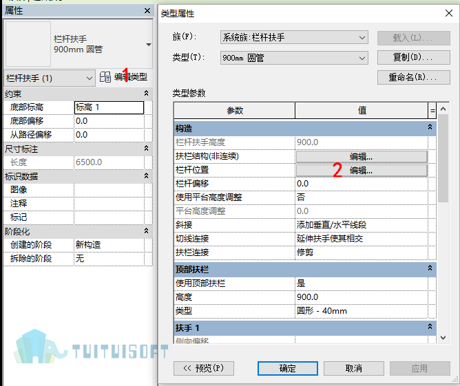Click the 使用平台高度调整 value 否
This screenshot has width=460, height=386.
coord(362,197)
